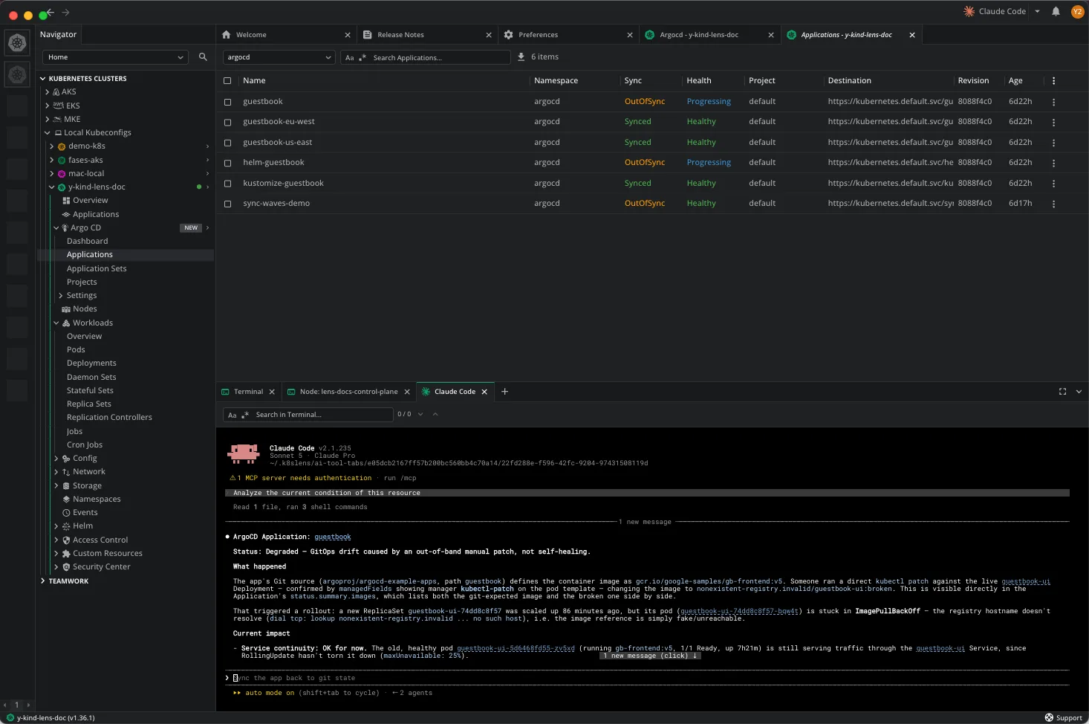Collapse the bottom panel with chevron
Image resolution: width=1089 pixels, height=724 pixels.
click(x=1079, y=392)
